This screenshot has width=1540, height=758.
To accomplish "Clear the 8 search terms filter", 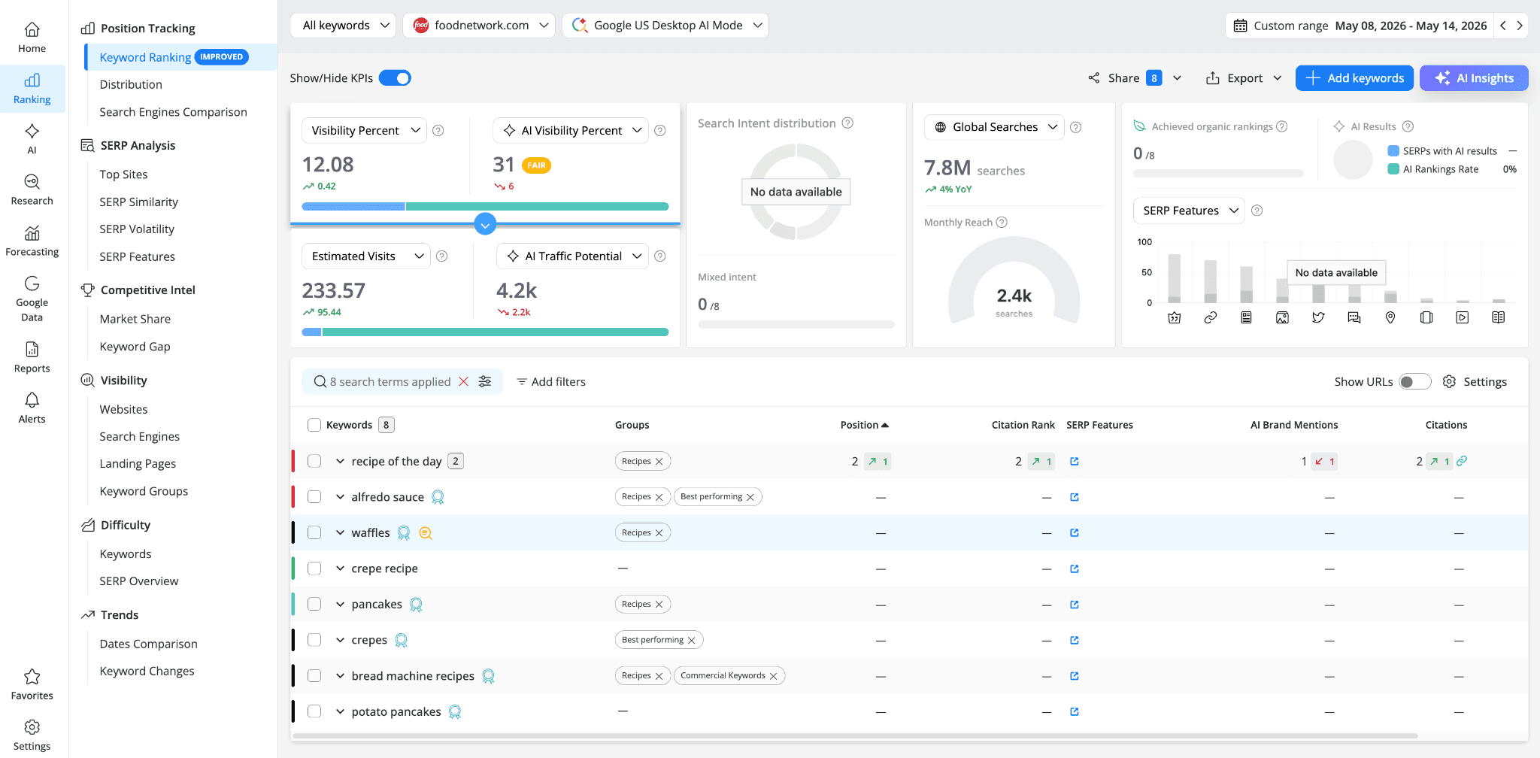I will [x=464, y=381].
